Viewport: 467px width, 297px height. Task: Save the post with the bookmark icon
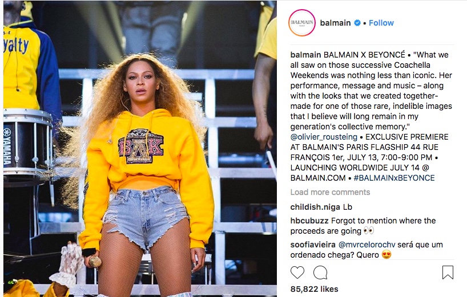click(448, 272)
